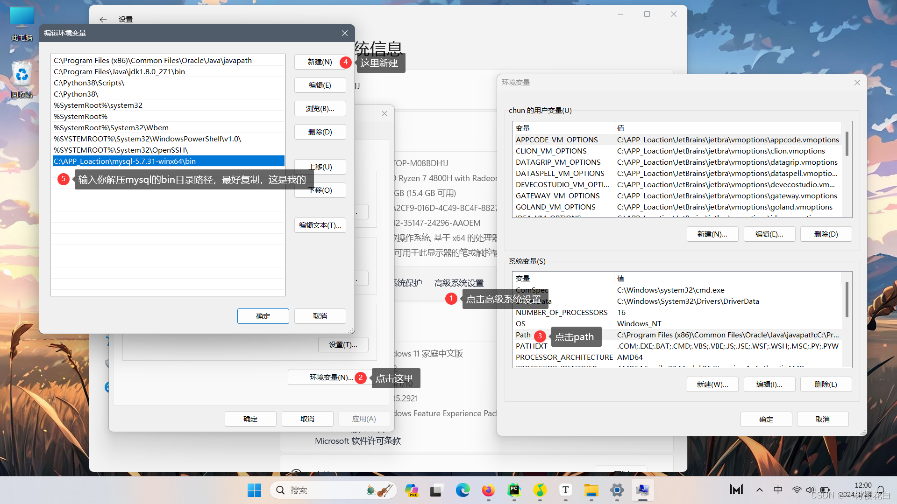
Task: Open the Windows Start menu
Action: pyautogui.click(x=254, y=490)
